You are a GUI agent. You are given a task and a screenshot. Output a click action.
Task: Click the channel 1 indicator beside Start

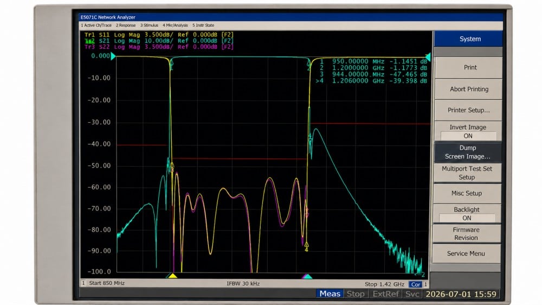pos(83,283)
